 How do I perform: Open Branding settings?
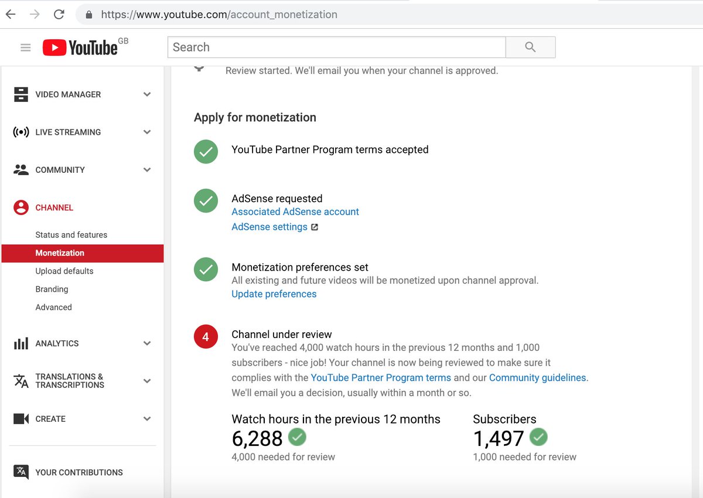[52, 289]
